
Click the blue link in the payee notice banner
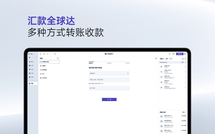(182, 62)
